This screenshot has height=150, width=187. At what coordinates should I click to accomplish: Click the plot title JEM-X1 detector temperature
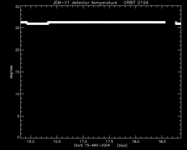pos(85,3)
